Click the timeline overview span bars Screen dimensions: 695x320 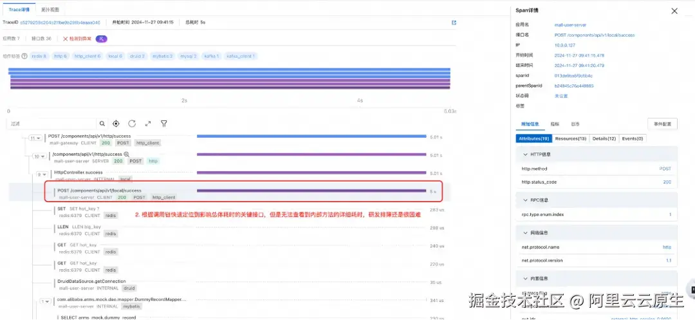(229, 79)
